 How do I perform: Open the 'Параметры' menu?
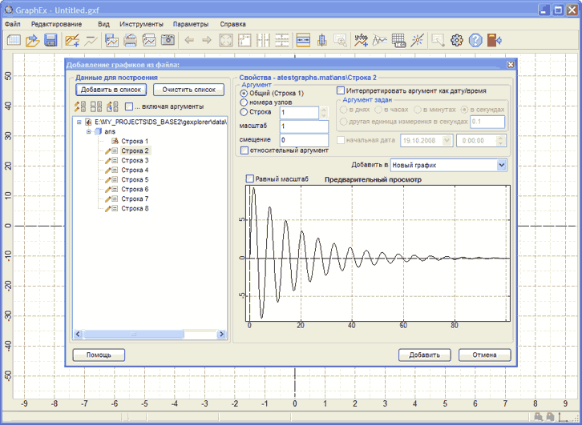190,24
